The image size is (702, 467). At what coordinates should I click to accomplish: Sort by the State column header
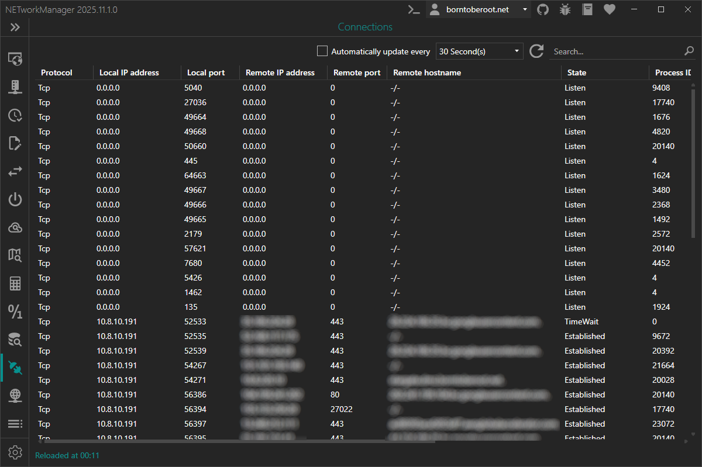576,72
